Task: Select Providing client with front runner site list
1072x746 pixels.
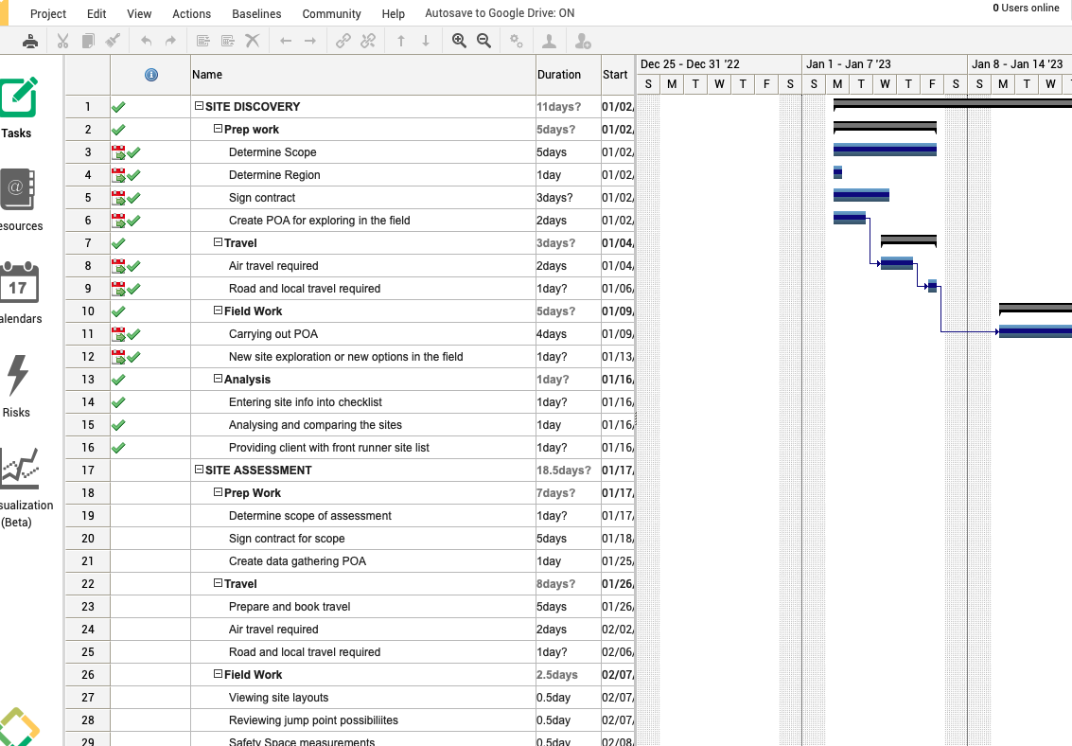Action: [329, 447]
